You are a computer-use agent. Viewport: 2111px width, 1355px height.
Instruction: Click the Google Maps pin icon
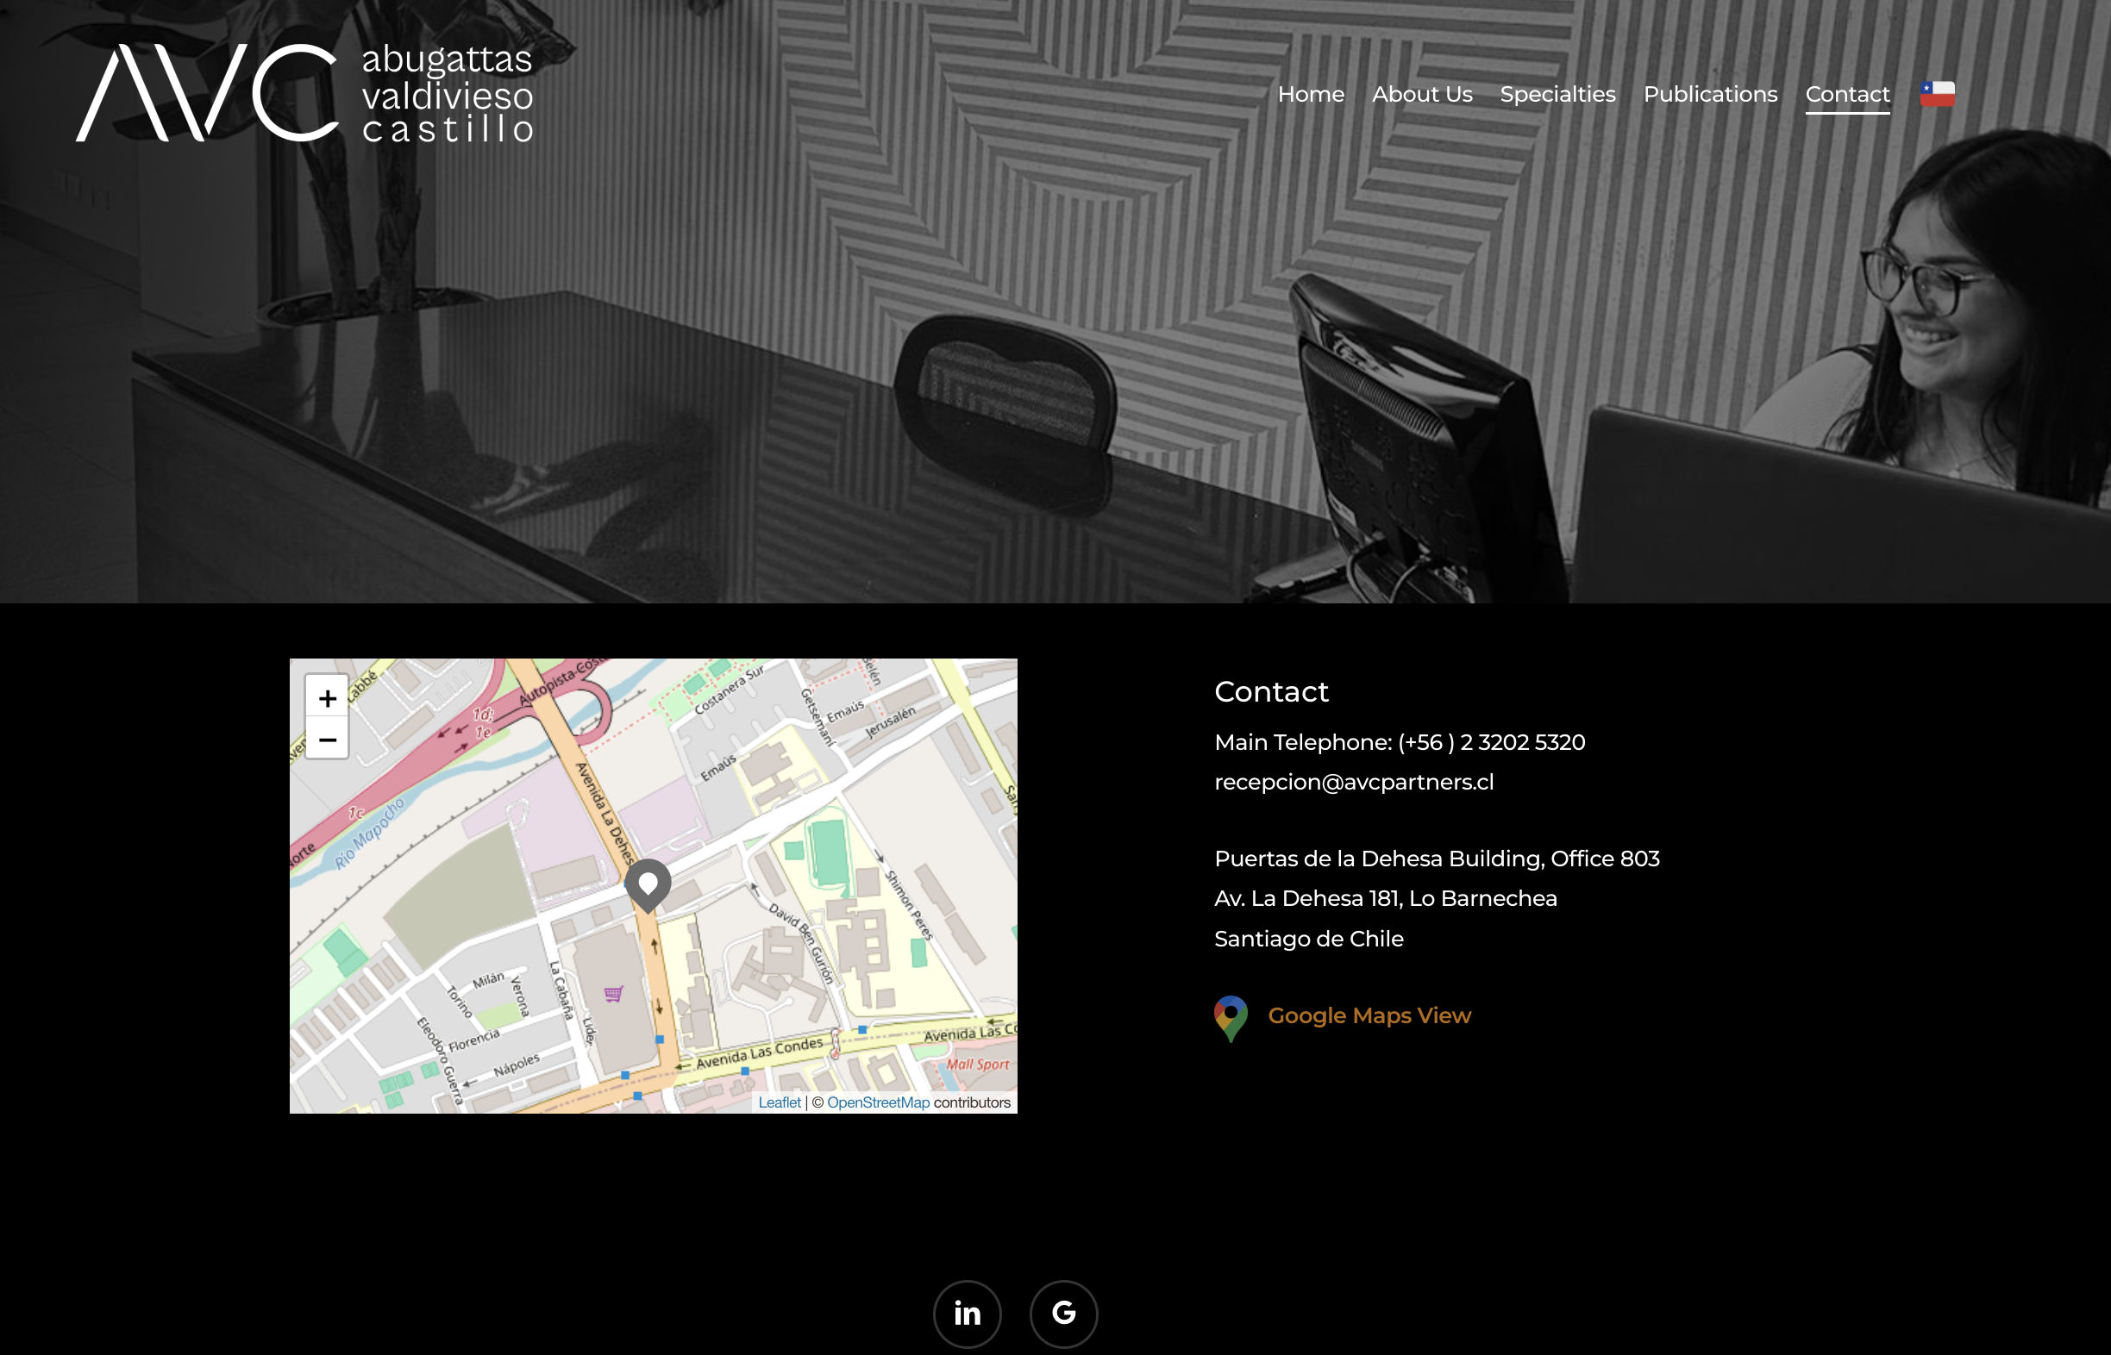1231,1018
